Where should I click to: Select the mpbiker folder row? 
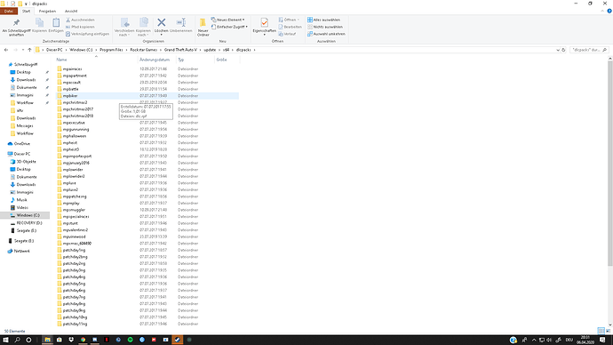pos(147,95)
